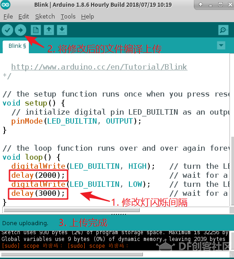Upload sketch with the arrow button

tap(20, 30)
